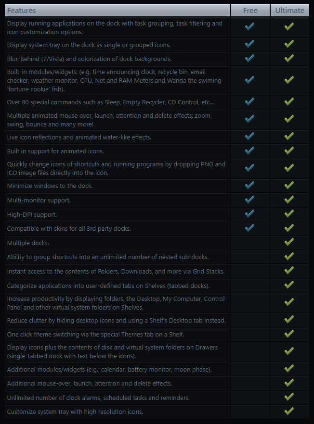Click the blue Free checkmark for Minimize windows to dock
314x424 pixels.
249,185
